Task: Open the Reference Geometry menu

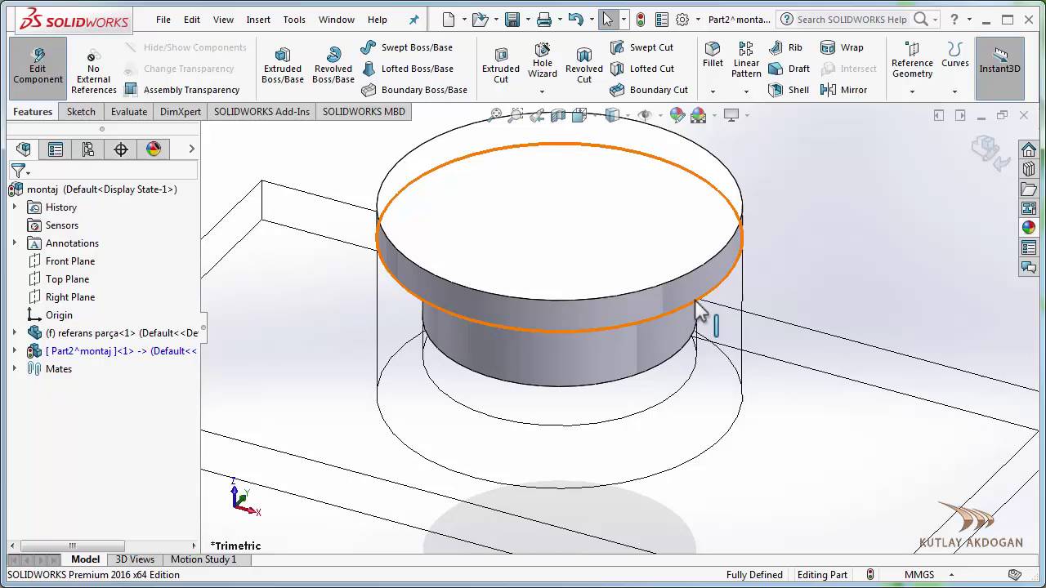Action: (x=912, y=60)
